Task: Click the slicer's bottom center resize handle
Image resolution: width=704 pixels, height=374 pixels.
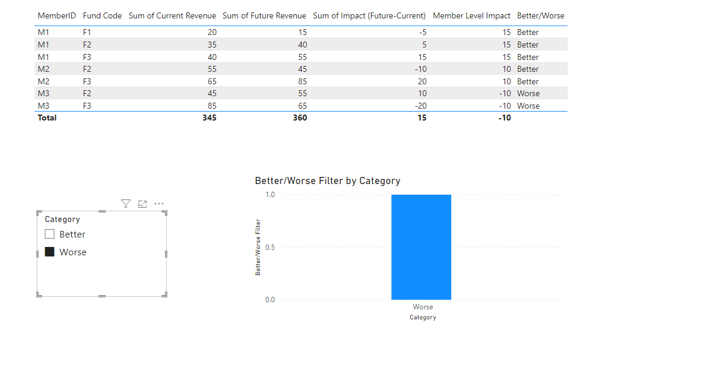Action: [102, 296]
